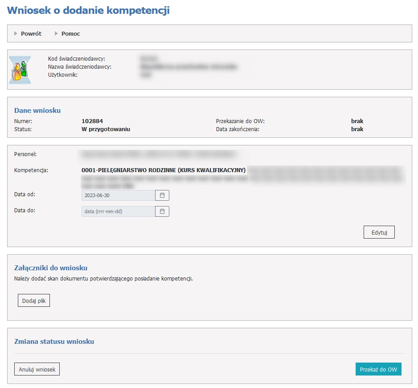Open the calendar picker for Data do

[162, 211]
